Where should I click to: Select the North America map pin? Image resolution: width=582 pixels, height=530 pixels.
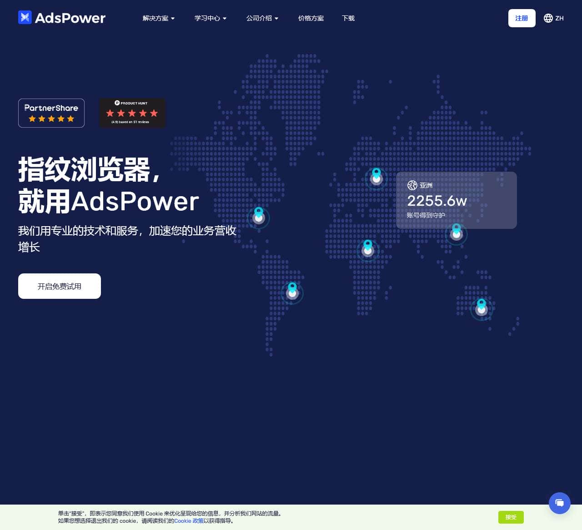259,215
